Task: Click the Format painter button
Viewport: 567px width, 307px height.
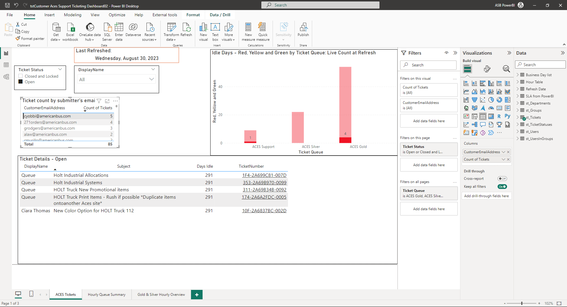Action: [x=30, y=39]
